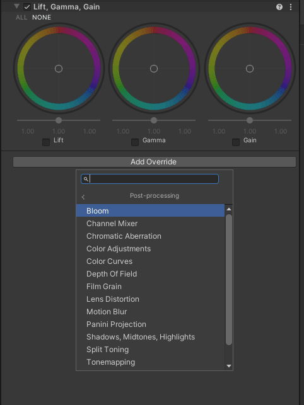Pick Color Curves from the list
This screenshot has width=304, height=405.
150,261
